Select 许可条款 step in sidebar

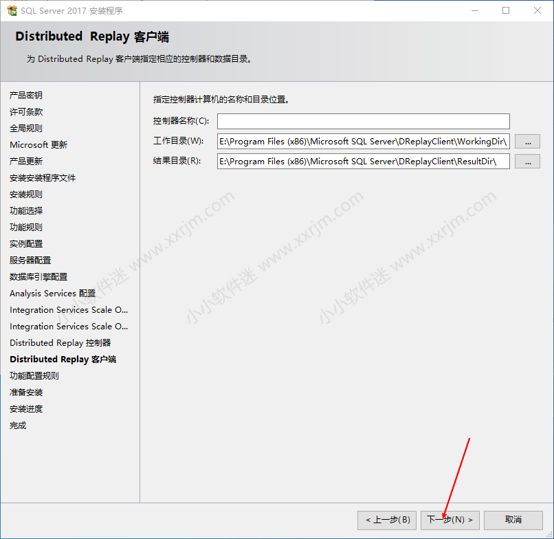click(26, 111)
